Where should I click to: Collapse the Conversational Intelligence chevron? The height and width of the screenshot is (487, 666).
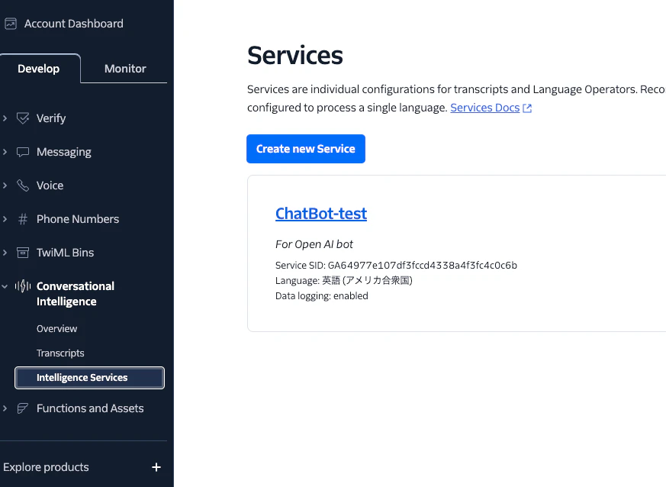tap(5, 286)
